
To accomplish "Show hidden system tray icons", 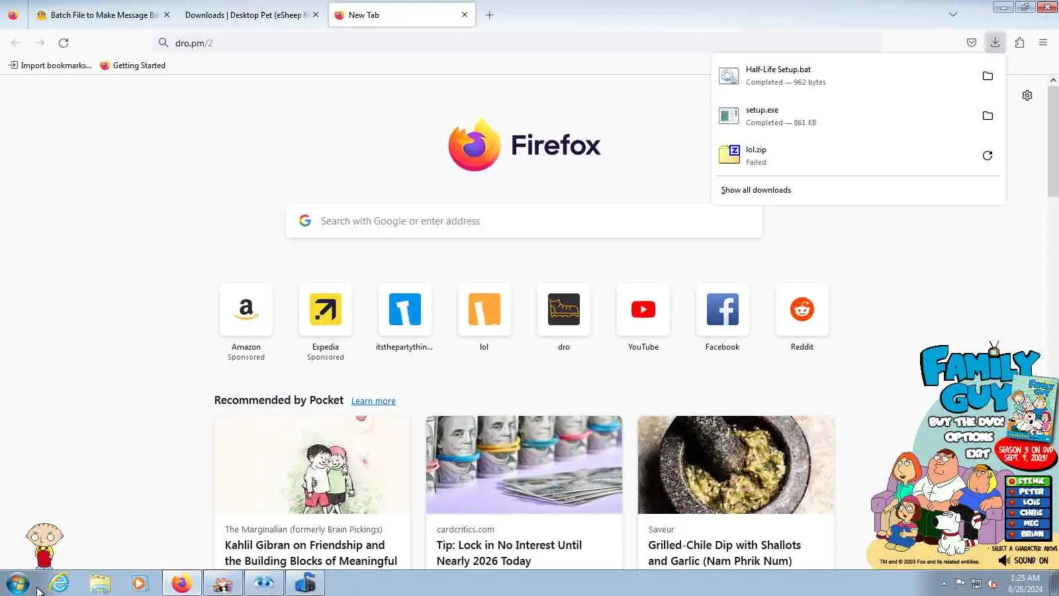I will pyautogui.click(x=944, y=583).
